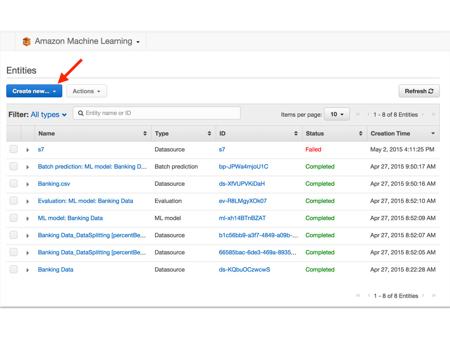
Task: Open ML model: Banking Data link
Action: [70, 218]
